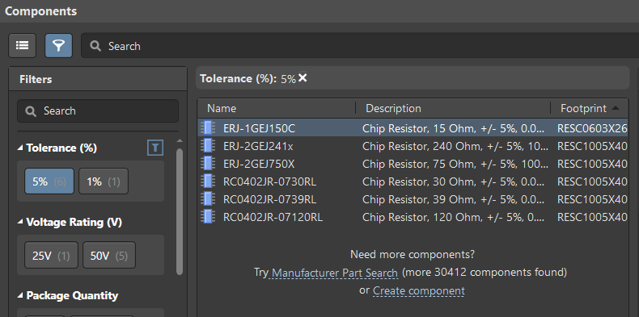
Task: Remove the 5% tolerance filter chip
Action: 303,77
